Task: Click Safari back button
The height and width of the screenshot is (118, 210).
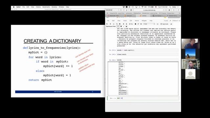Action: tap(114, 10)
